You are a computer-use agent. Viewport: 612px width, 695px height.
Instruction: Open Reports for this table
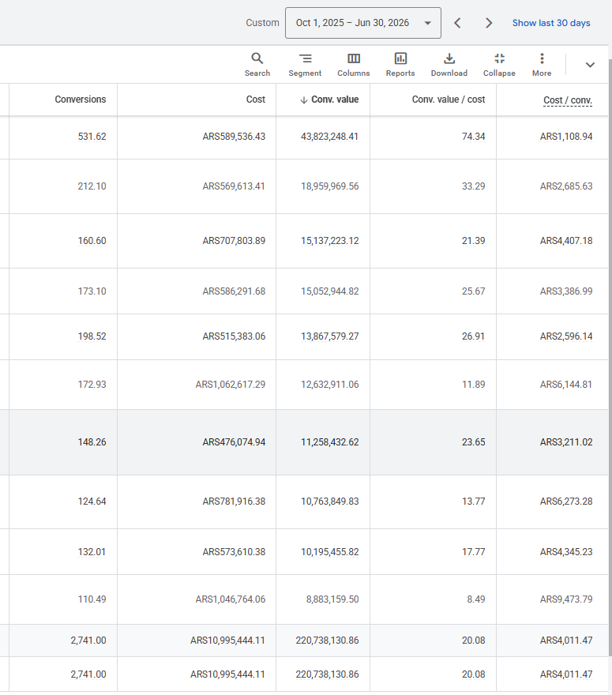400,65
